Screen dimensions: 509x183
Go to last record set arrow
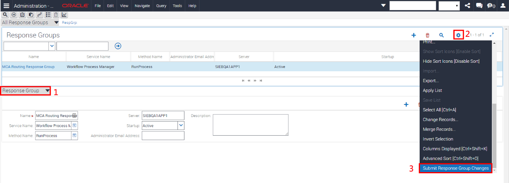[261, 81]
